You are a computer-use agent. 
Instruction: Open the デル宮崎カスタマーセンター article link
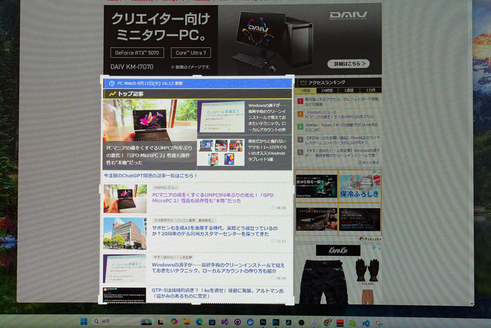coord(215,231)
